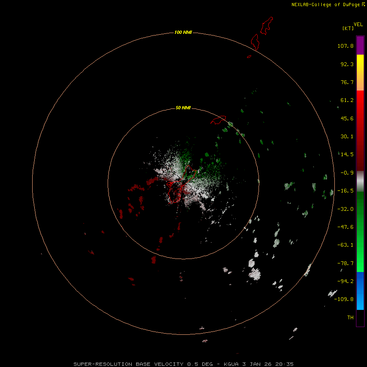
Task: Click the NEXLAB-College of DuPage credit text
Action: (325, 4)
